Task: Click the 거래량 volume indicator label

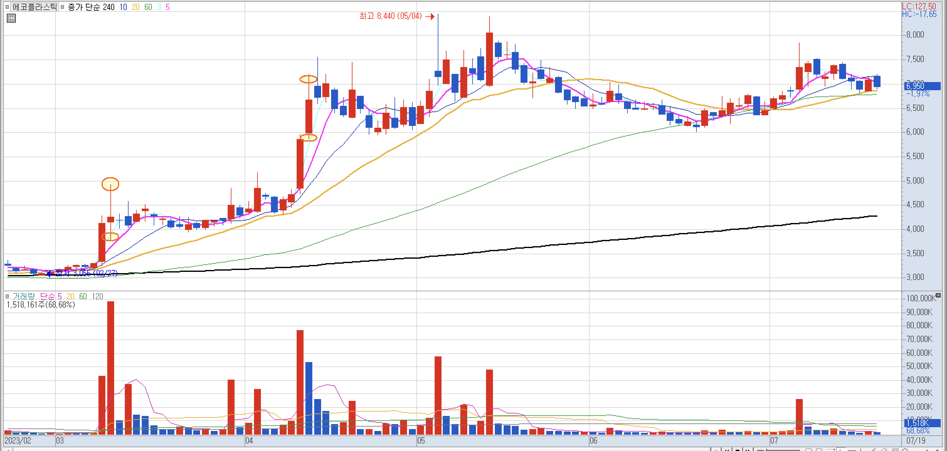Action: (24, 296)
